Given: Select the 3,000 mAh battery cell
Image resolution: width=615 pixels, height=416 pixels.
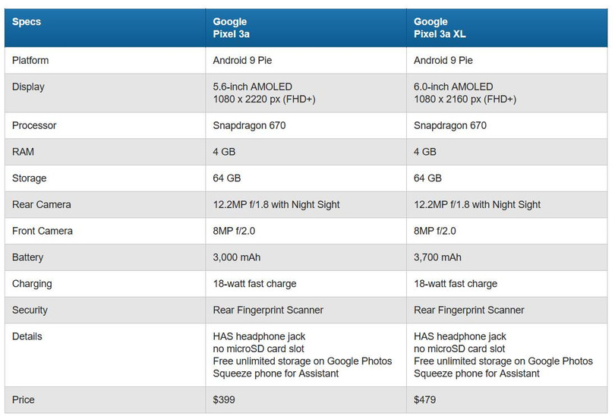Looking at the screenshot, I should pos(237,257).
